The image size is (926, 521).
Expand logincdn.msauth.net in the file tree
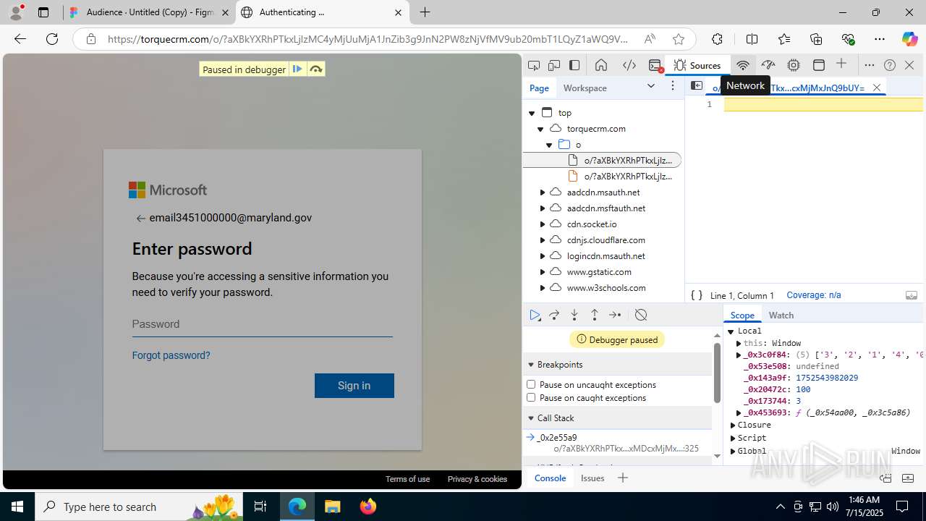click(x=543, y=256)
